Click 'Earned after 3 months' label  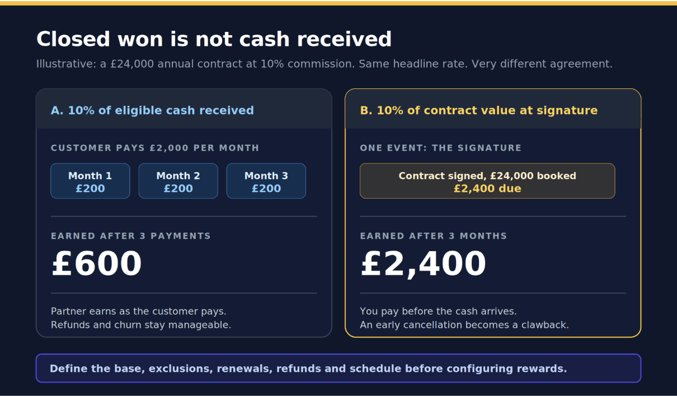[x=434, y=236]
